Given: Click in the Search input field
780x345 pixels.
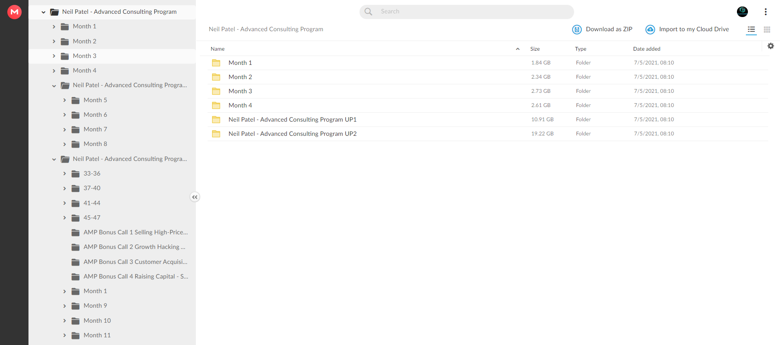Looking at the screenshot, I should pyautogui.click(x=466, y=12).
